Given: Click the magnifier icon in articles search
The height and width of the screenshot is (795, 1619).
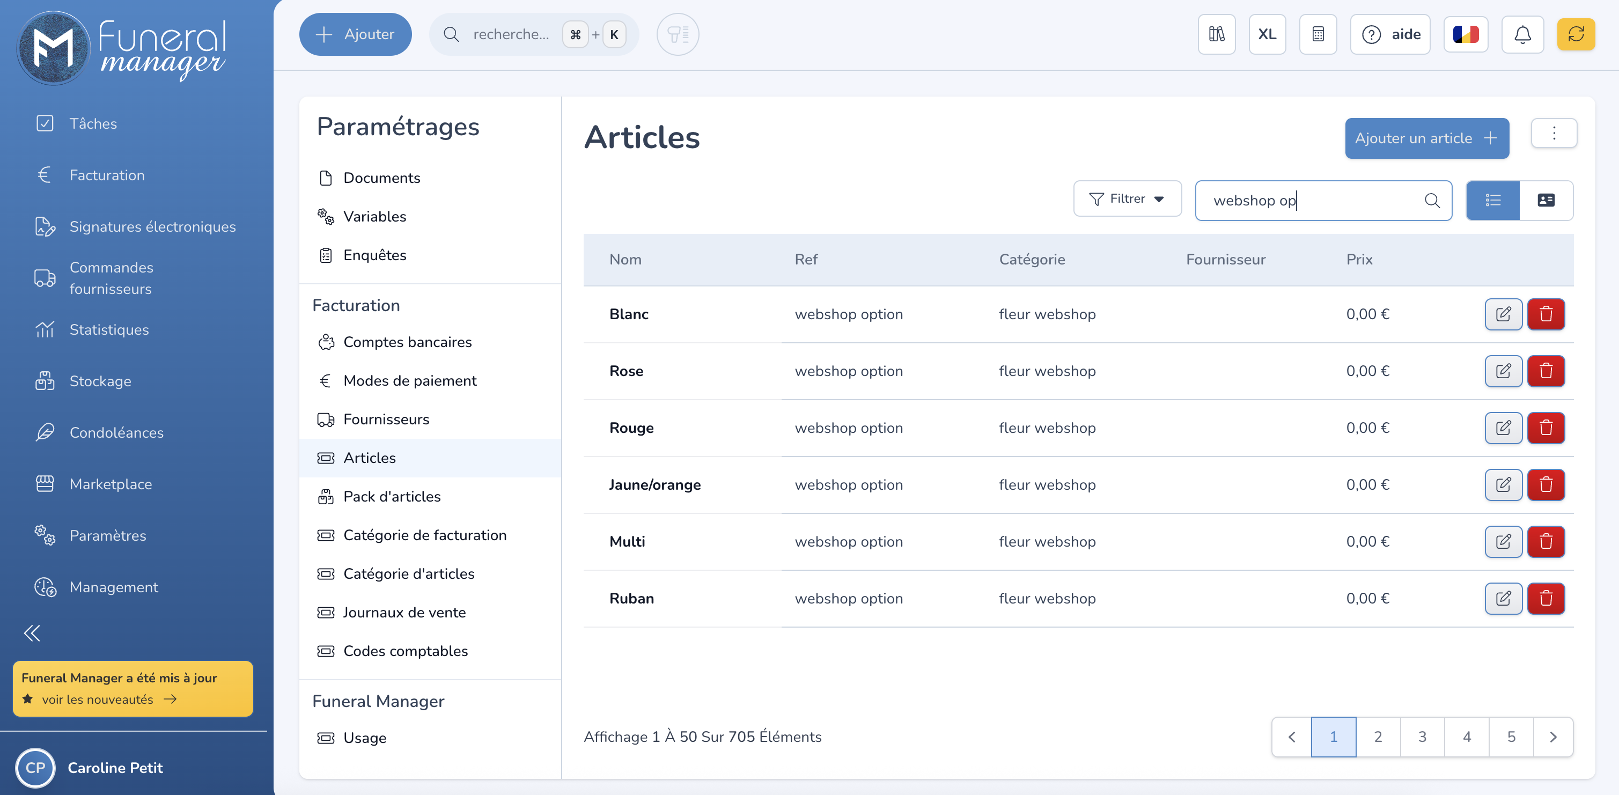Looking at the screenshot, I should coord(1432,201).
